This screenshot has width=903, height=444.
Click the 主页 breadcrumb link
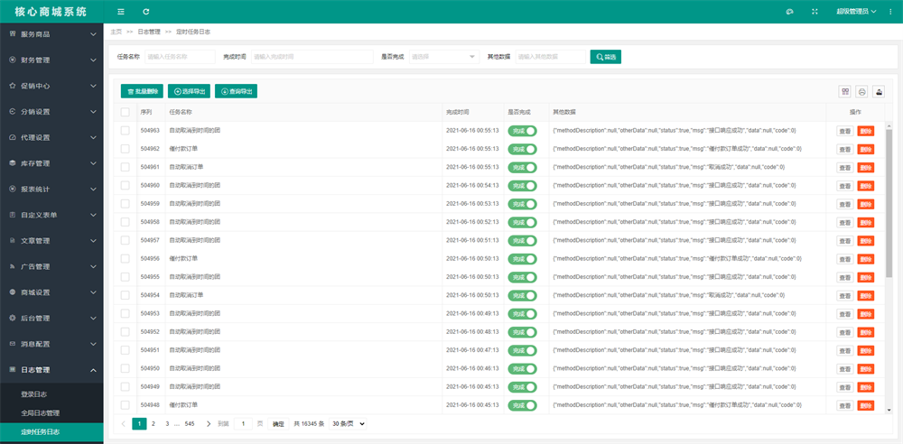(116, 32)
